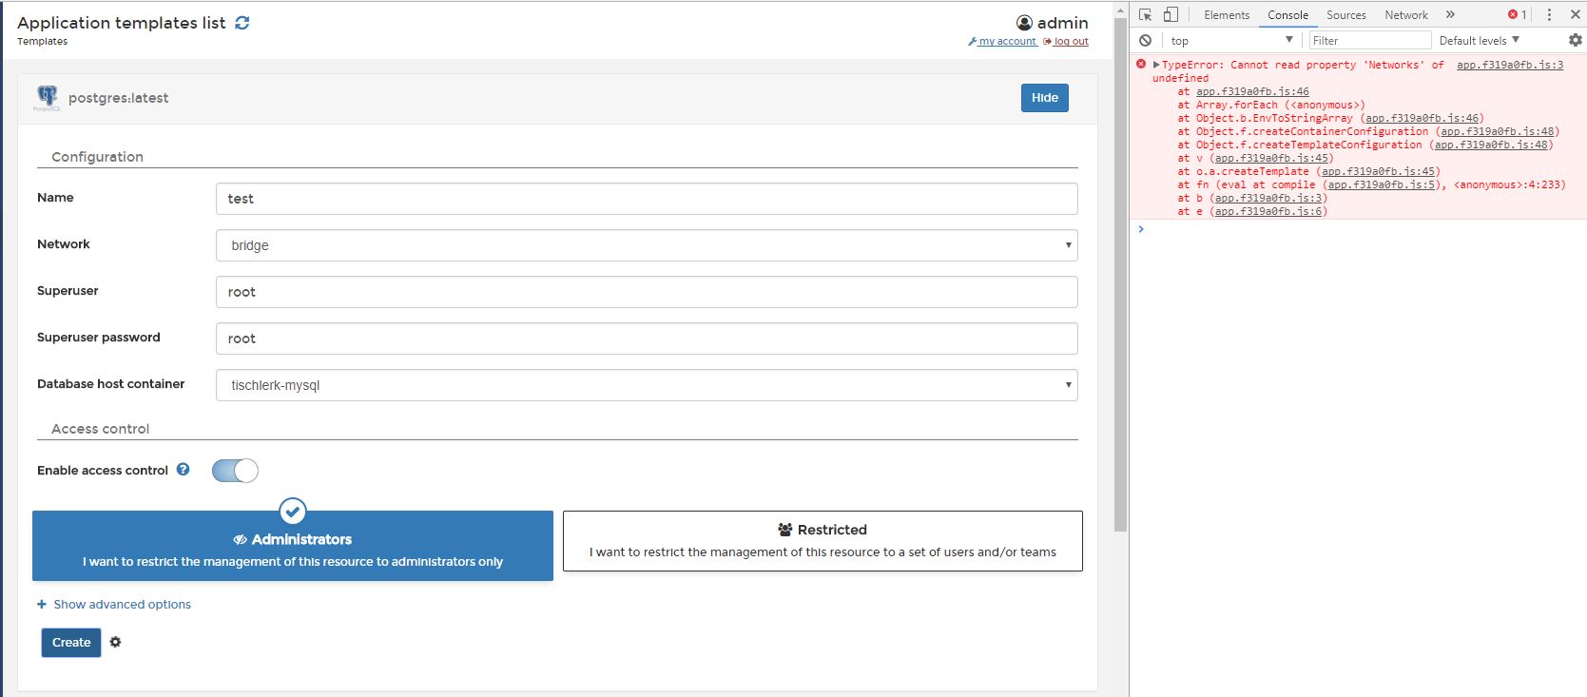Refresh the application templates list
The height and width of the screenshot is (697, 1587).
242,23
